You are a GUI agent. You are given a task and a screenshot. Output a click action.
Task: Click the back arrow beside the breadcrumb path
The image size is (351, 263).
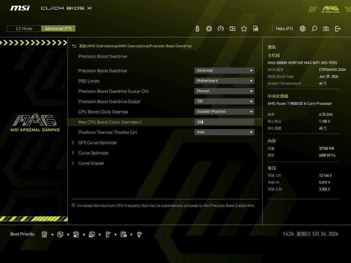point(74,46)
